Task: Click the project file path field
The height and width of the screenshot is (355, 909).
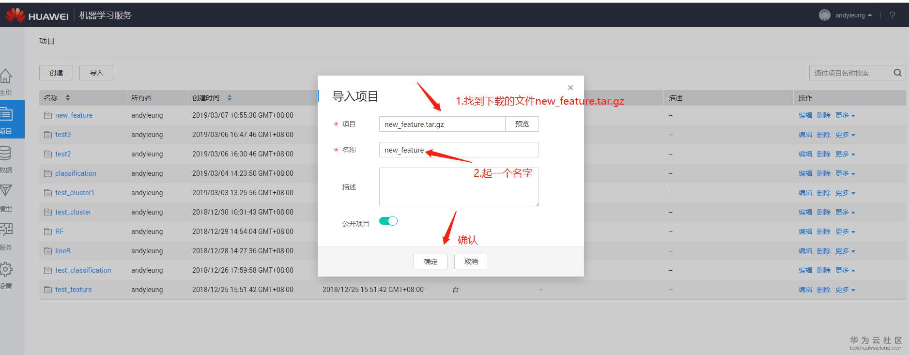Action: click(442, 124)
